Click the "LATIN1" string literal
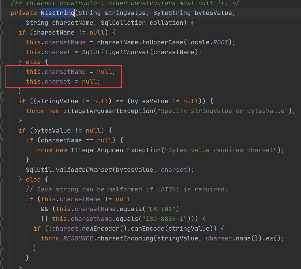This screenshot has width=301, height=269. point(161,209)
